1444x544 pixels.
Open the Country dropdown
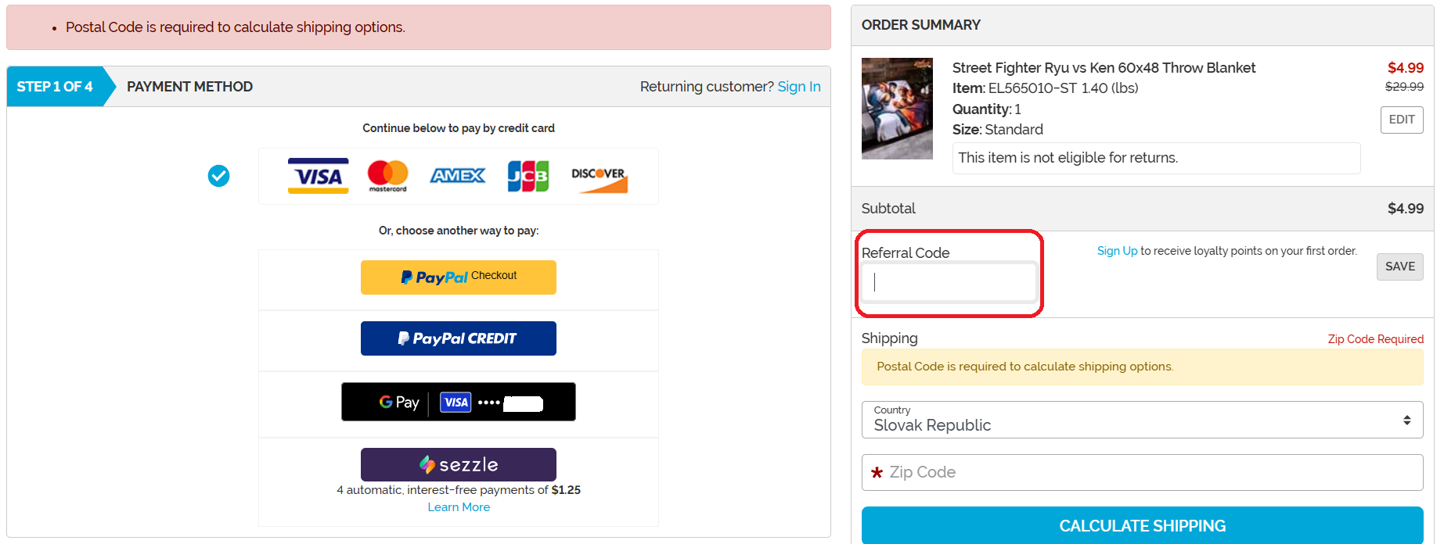click(1142, 420)
